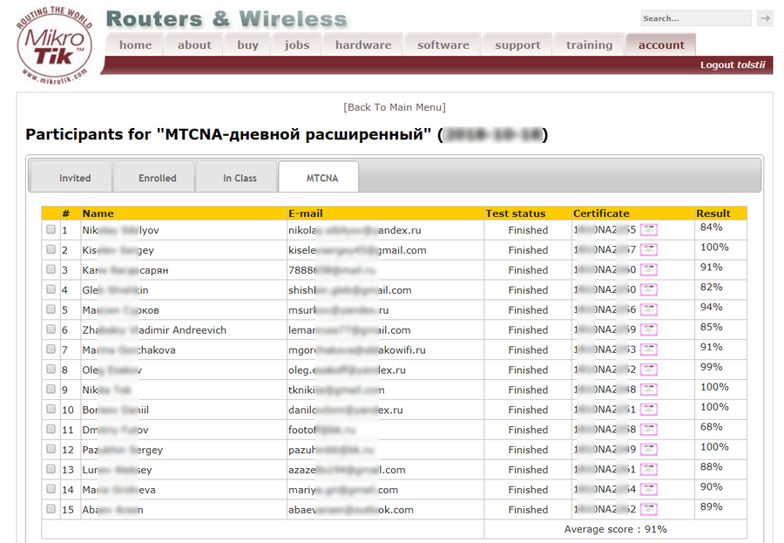Check the box for participant 10
Screen dimensions: 784x543
click(x=51, y=409)
